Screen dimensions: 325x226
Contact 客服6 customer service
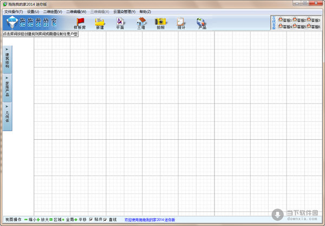(x=314, y=27)
